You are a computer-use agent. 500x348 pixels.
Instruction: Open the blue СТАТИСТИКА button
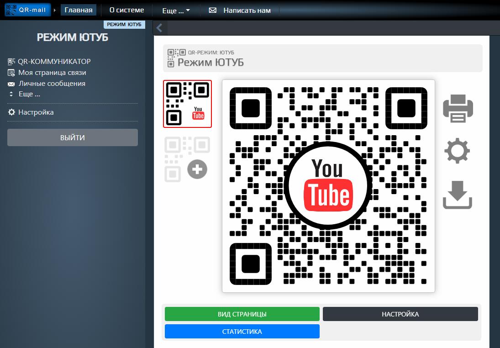pos(242,332)
